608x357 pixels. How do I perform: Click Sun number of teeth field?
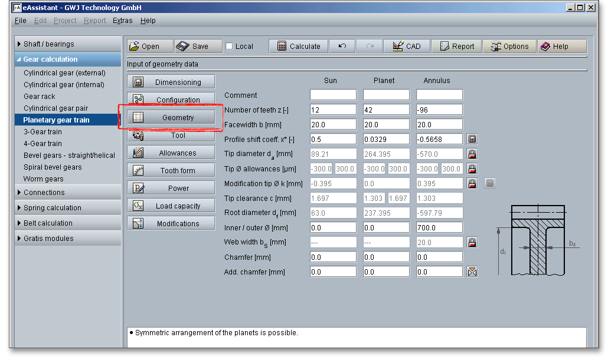pyautogui.click(x=333, y=110)
